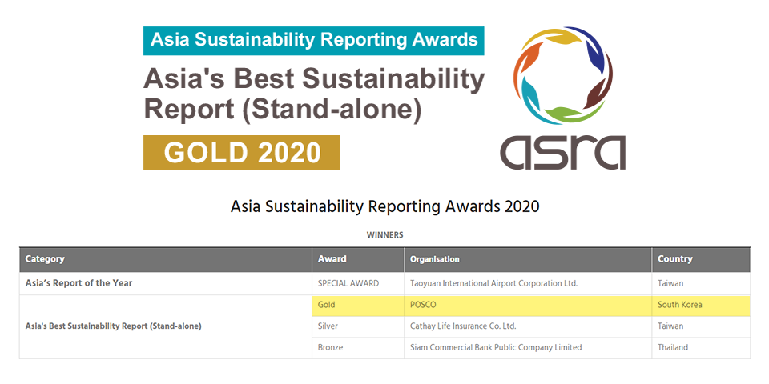Click the Country column header

point(675,259)
